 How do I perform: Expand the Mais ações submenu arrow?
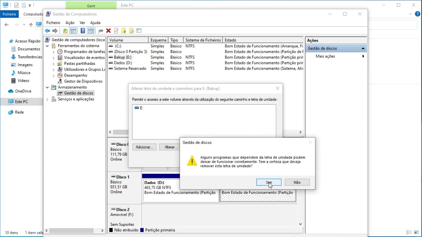pos(363,56)
